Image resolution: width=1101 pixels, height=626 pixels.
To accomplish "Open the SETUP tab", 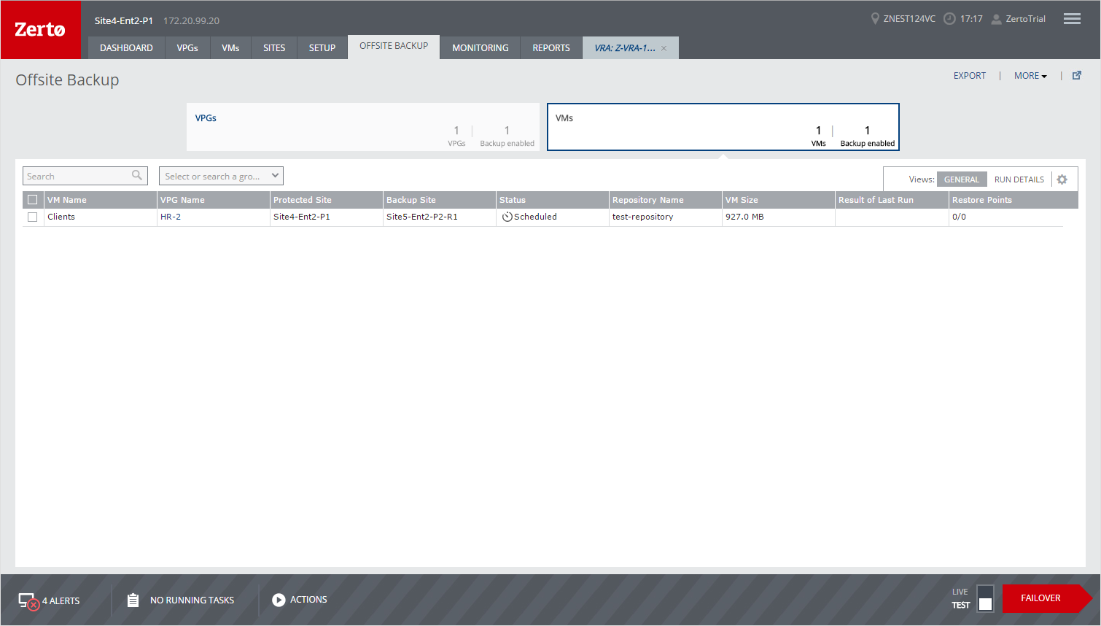I will [x=322, y=48].
